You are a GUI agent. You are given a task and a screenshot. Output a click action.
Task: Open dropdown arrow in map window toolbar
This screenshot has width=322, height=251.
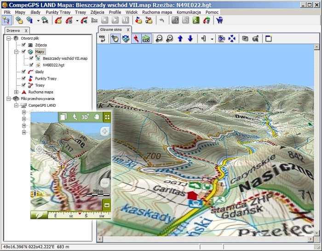coord(212,39)
